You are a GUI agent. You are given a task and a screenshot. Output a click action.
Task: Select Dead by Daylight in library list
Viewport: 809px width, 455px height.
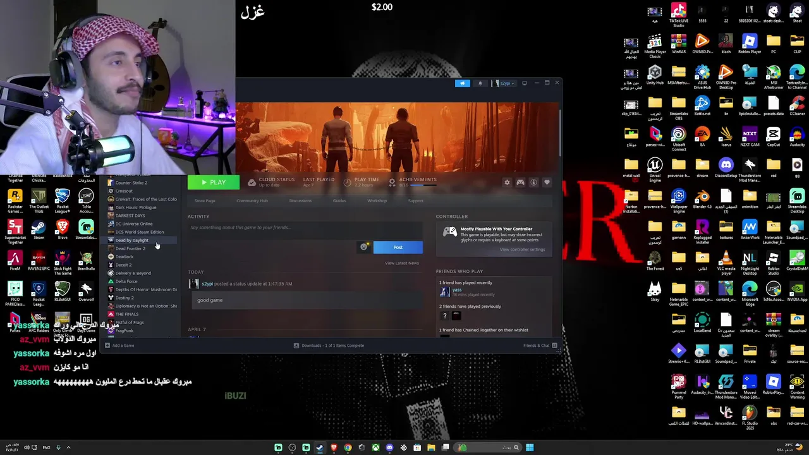[131, 240]
